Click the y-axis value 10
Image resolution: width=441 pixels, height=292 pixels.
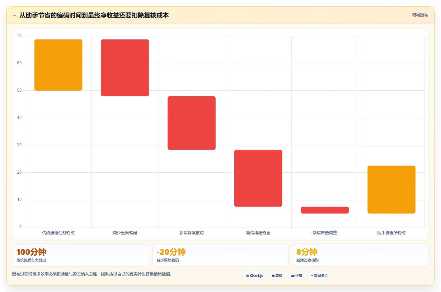coord(19,200)
